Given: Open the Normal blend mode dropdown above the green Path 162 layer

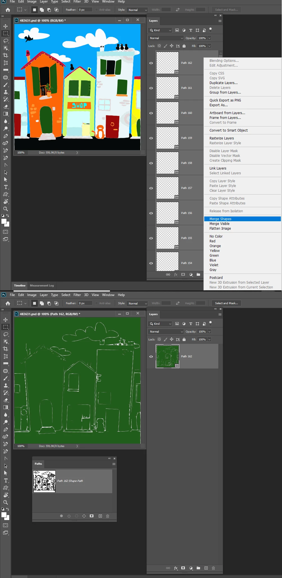Looking at the screenshot, I should [166, 331].
